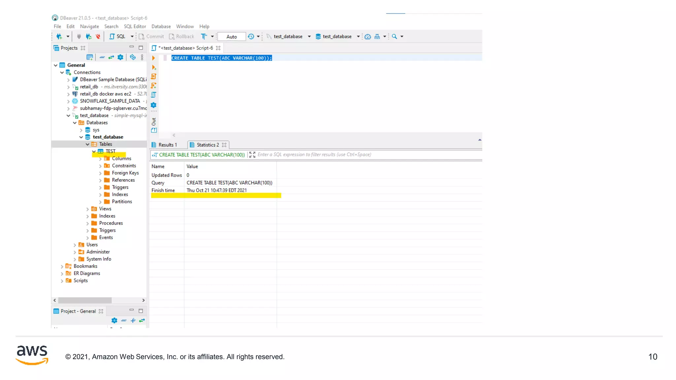Click the Search magnifier icon in the toolbar
The height and width of the screenshot is (380, 676).
[394, 37]
